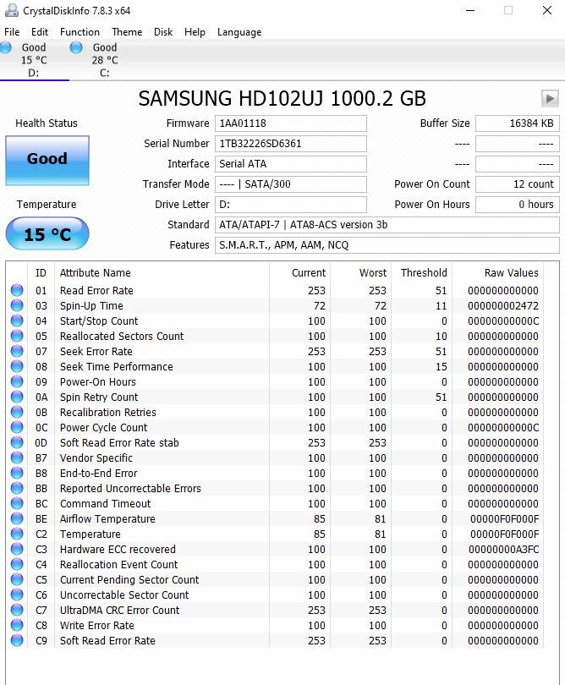Click the Transfer Mode field SATA/300
The height and width of the screenshot is (685, 565).
pyautogui.click(x=291, y=184)
